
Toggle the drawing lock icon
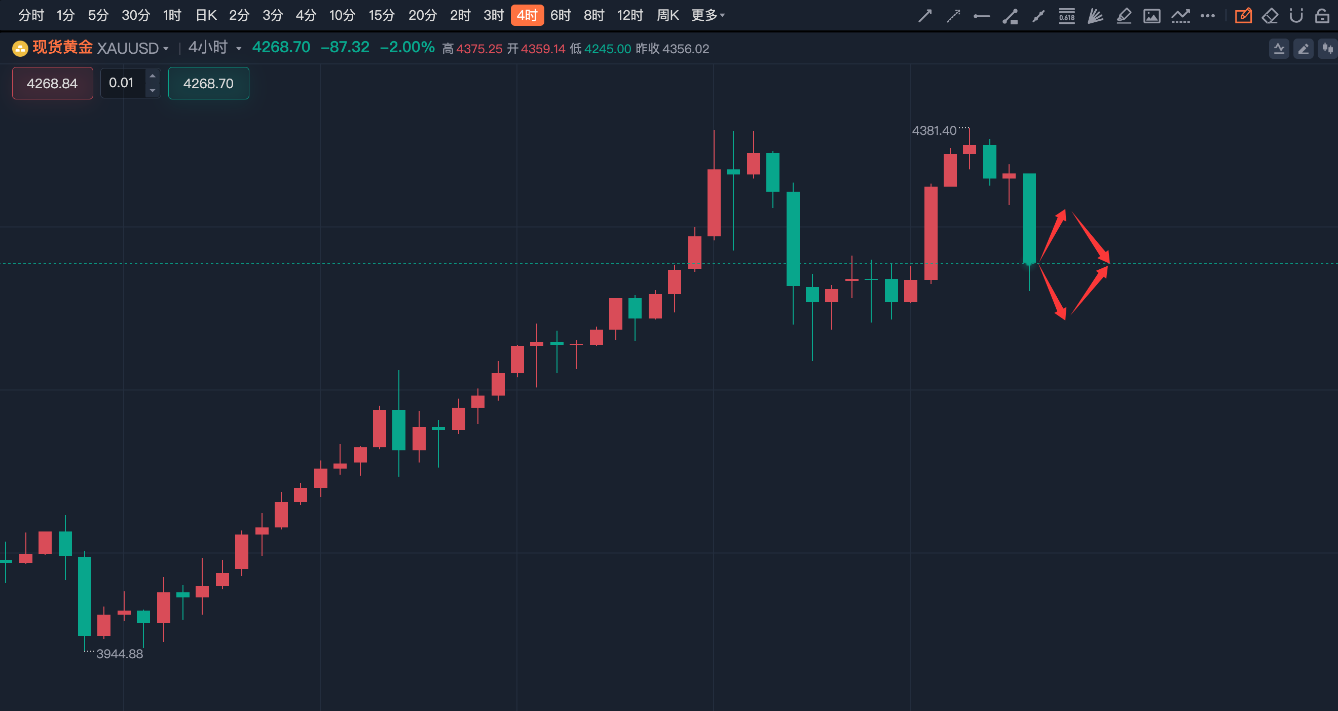click(1322, 16)
